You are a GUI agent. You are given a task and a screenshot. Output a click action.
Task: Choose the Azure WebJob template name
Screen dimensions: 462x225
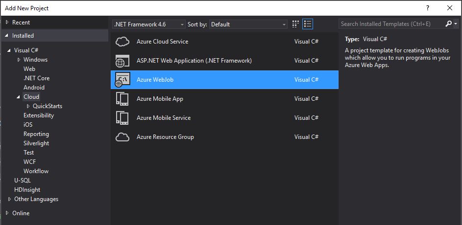155,80
